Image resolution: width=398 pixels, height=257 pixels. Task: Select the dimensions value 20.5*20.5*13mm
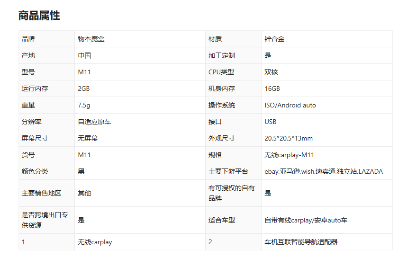click(288, 138)
